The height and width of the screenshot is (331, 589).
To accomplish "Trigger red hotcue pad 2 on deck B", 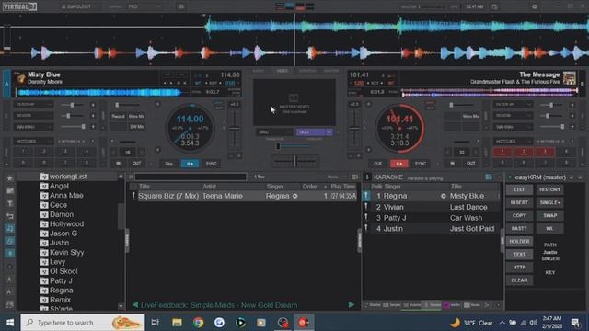I will coord(524,152).
